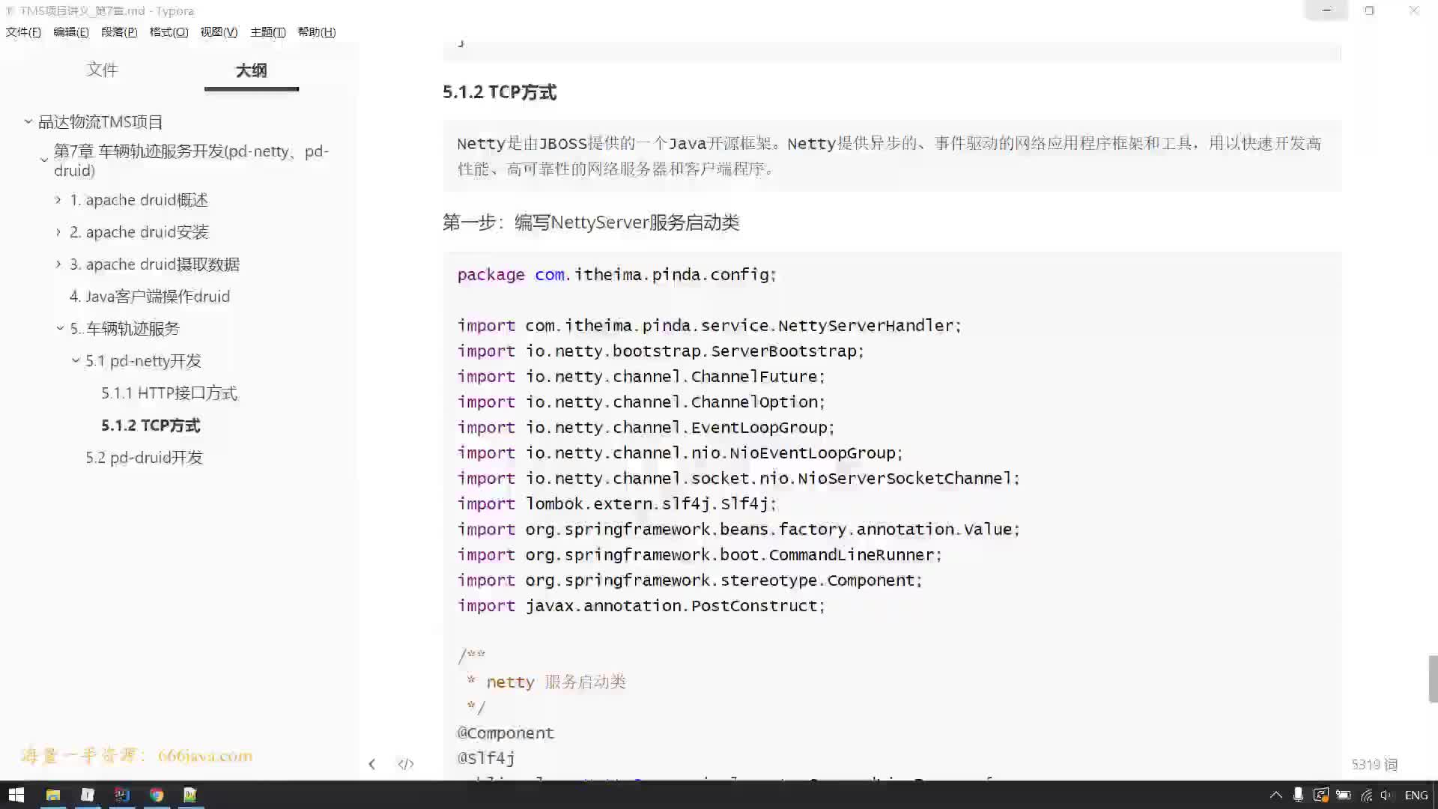Collapse the 5.1 pd-netty开发 node

pos(76,360)
